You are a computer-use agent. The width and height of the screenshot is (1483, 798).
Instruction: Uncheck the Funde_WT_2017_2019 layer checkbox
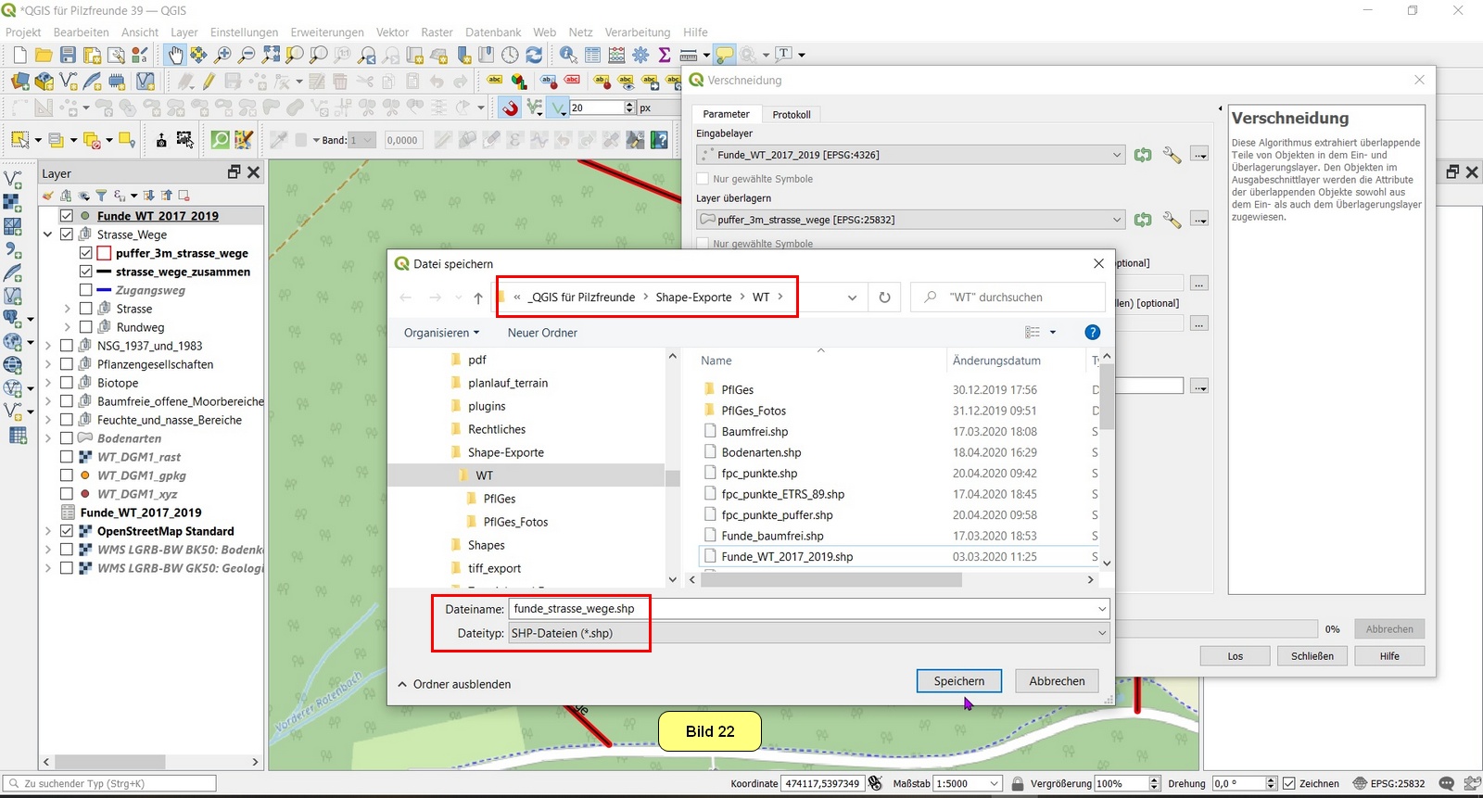pos(67,216)
